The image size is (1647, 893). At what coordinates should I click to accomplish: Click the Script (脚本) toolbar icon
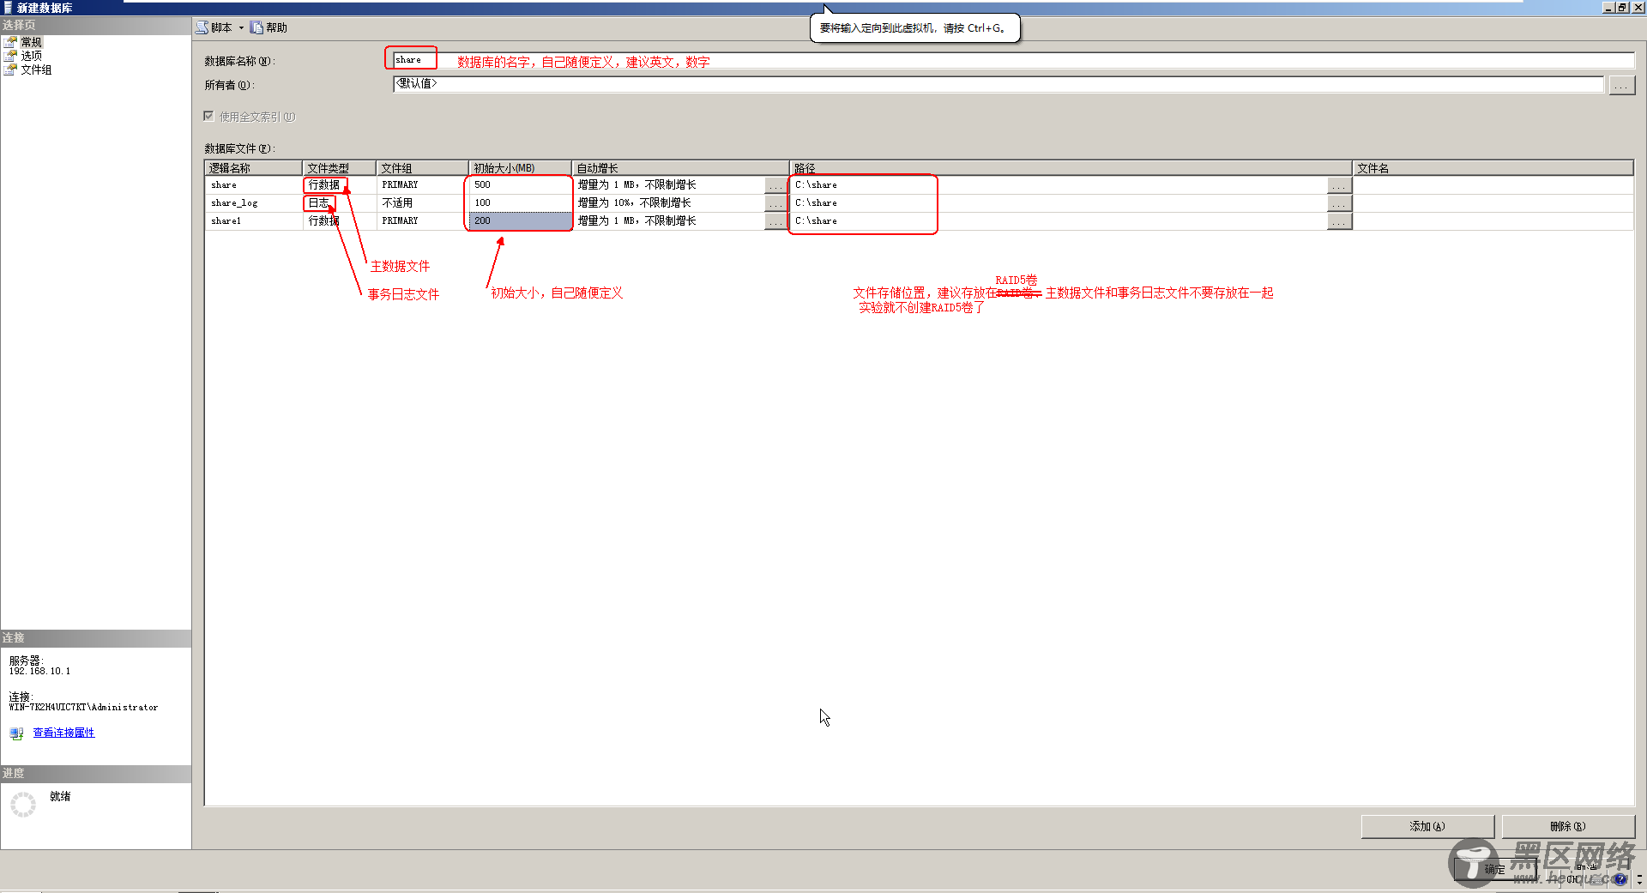click(x=202, y=27)
